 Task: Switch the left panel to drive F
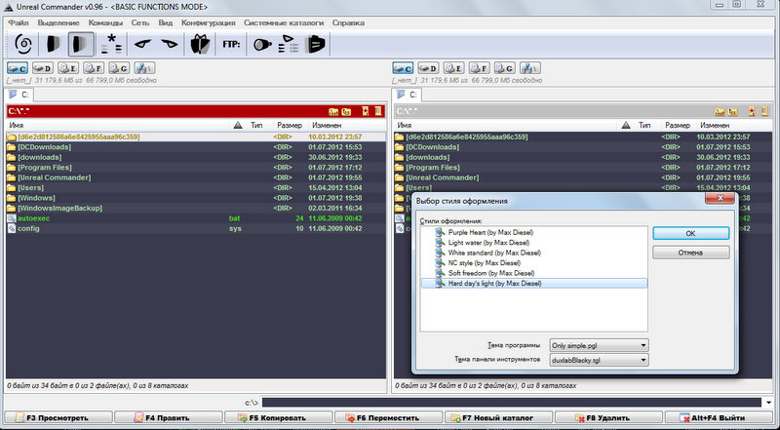(x=93, y=68)
